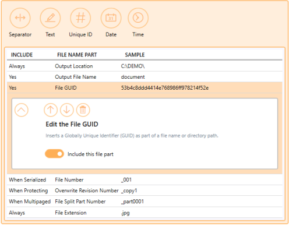Select the Overwrite Revision Number row
The height and width of the screenshot is (225, 289).
[144, 191]
